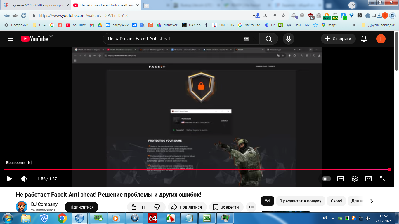Open the video title text
This screenshot has height=224, width=399.
click(109, 195)
